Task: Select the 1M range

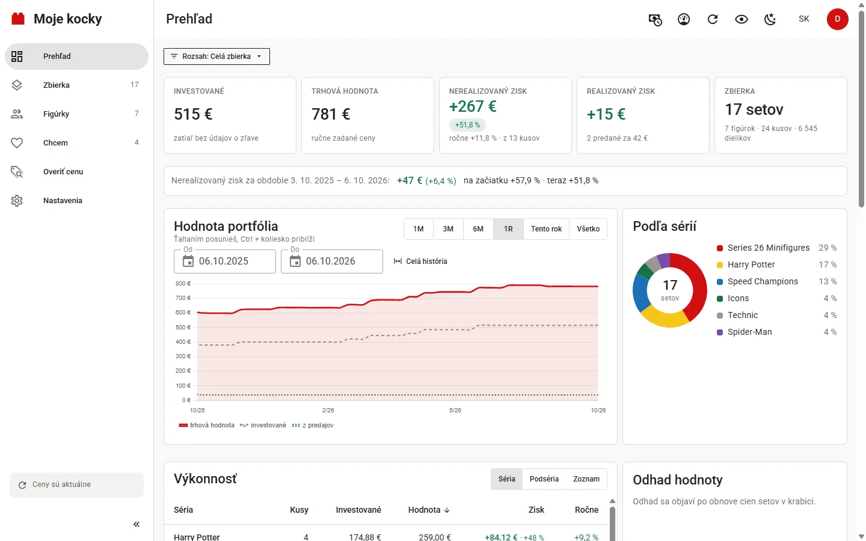Action: (419, 229)
